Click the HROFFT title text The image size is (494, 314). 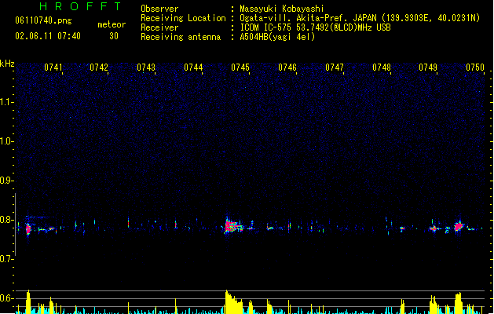[x=81, y=6]
